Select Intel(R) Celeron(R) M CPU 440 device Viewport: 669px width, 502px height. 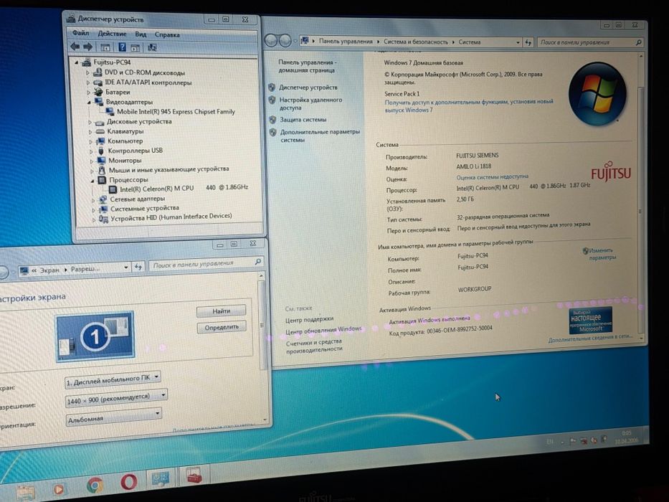[x=184, y=188]
